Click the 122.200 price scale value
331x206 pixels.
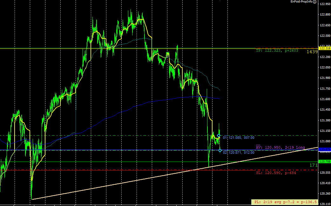pyautogui.click(x=325, y=57)
